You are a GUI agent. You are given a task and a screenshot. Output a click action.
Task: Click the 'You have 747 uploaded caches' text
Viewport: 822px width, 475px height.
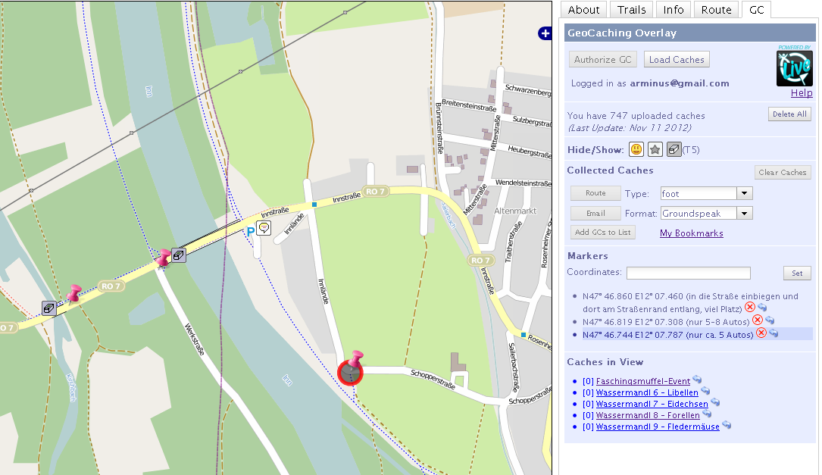coord(636,116)
